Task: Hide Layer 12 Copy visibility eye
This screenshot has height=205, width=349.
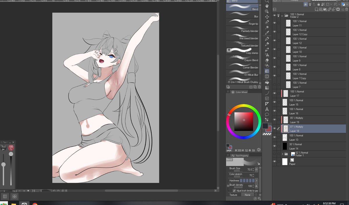Action: click(x=275, y=32)
